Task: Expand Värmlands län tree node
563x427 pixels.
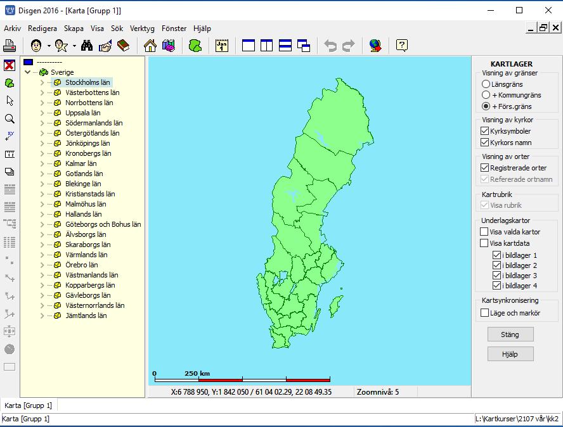Action: tap(42, 255)
